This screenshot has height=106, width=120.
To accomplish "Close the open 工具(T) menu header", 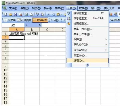I will (x=72, y=8).
